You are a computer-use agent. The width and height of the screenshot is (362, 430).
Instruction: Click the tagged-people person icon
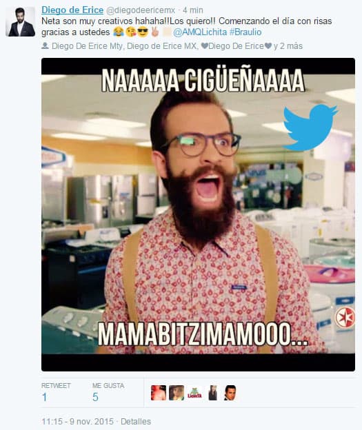[x=45, y=45]
